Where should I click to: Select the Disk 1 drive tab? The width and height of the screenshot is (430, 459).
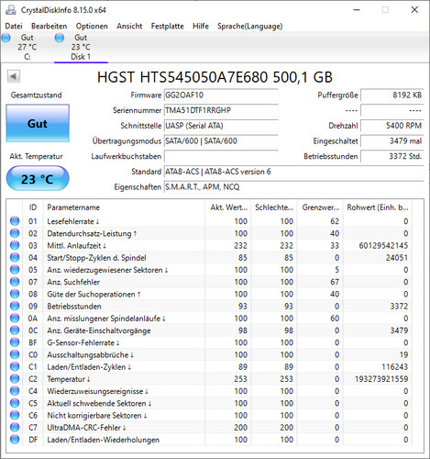(x=81, y=47)
